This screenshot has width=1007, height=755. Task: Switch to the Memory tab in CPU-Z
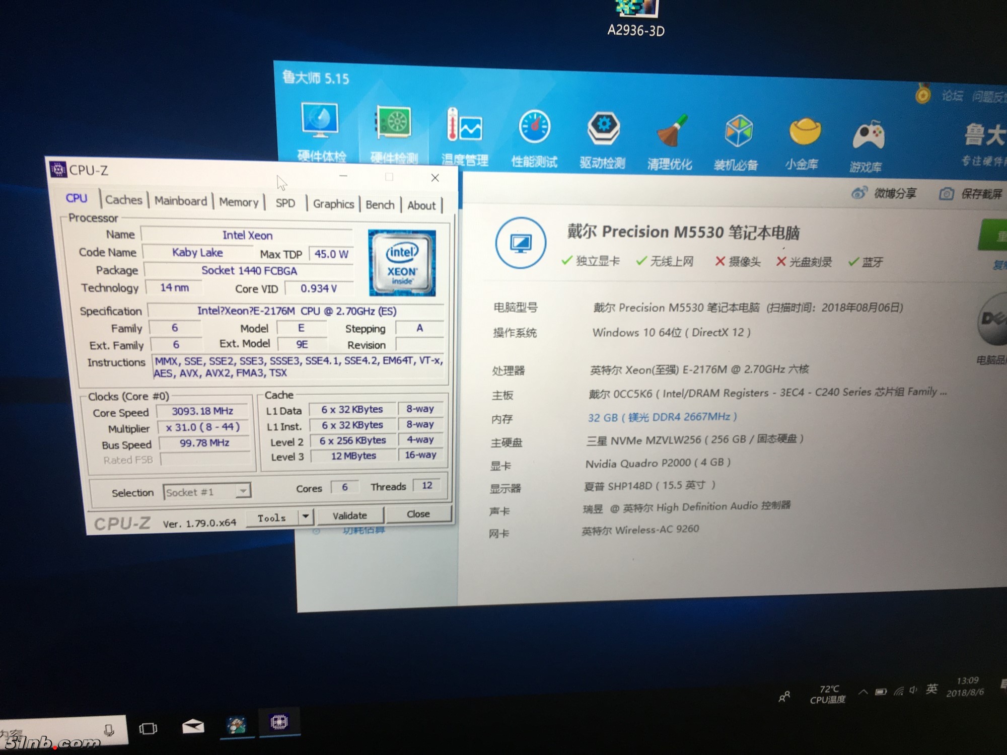coord(239,202)
